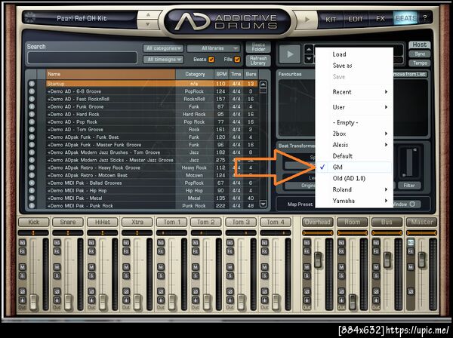Select +Demo MIDI Pak - Metal beat

click(152, 198)
